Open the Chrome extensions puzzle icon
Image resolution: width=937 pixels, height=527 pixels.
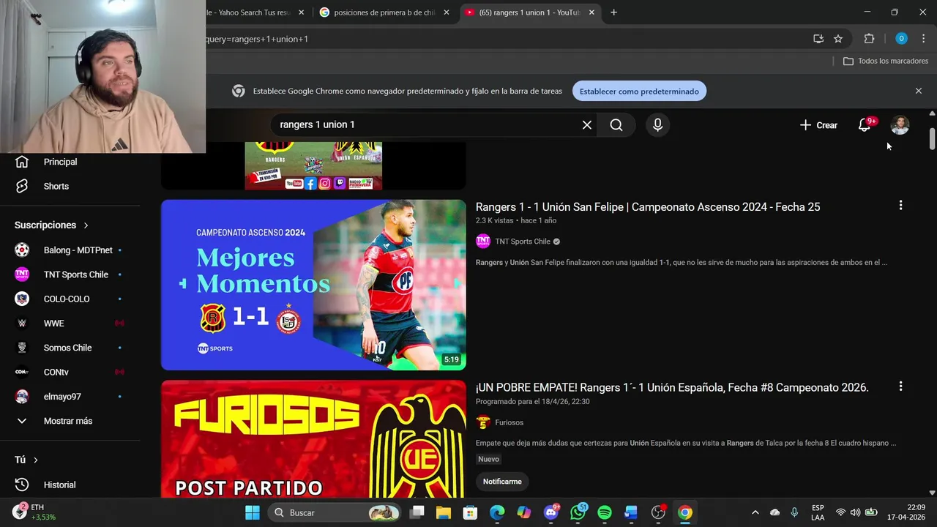tap(869, 39)
